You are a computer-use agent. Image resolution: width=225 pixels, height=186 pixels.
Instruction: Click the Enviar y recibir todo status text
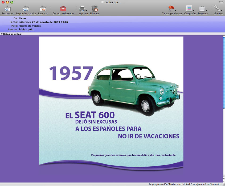(185, 184)
